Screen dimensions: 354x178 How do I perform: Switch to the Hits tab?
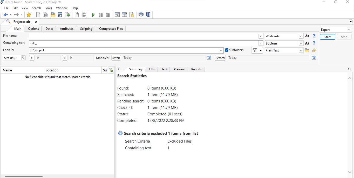click(x=152, y=69)
